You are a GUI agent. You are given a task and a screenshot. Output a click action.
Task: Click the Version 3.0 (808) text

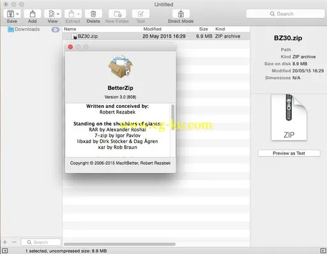pos(120,97)
